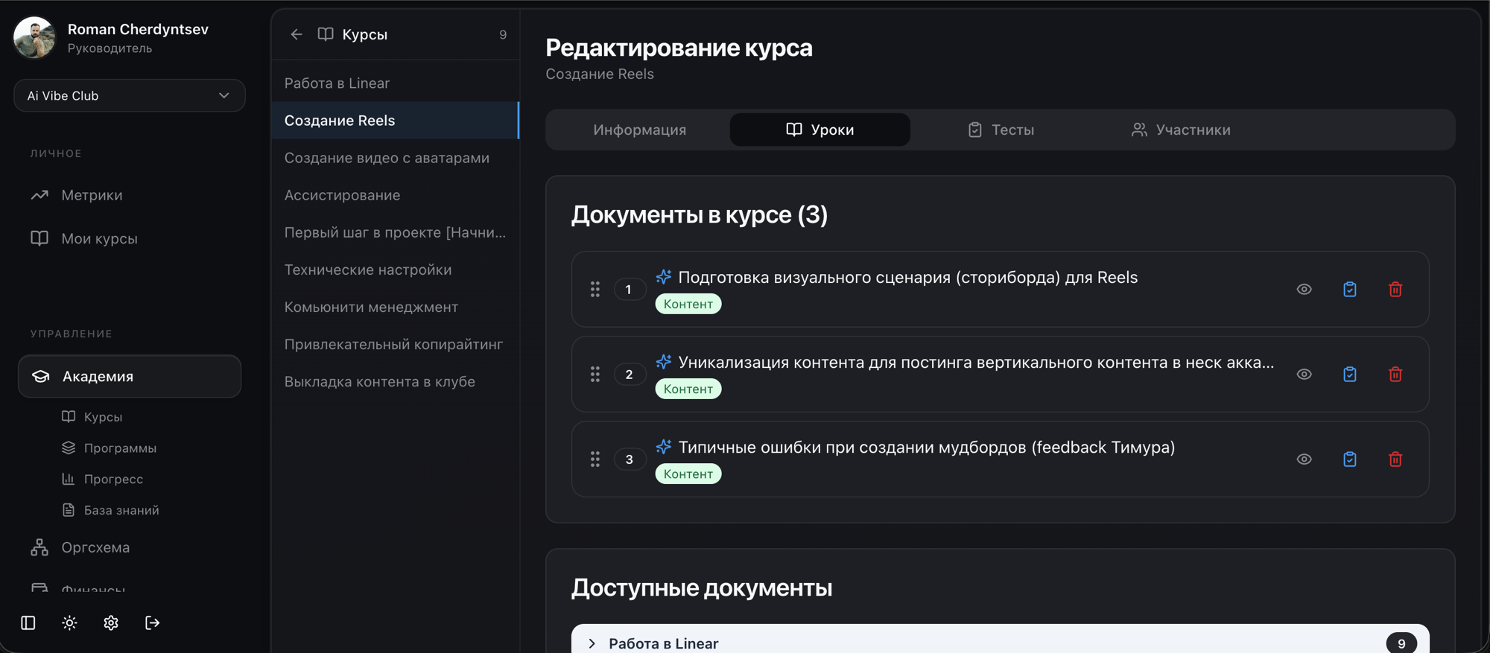Click the sparkle icon beside Уникализация контента
Screen dimensions: 1490x653
[x=663, y=362]
